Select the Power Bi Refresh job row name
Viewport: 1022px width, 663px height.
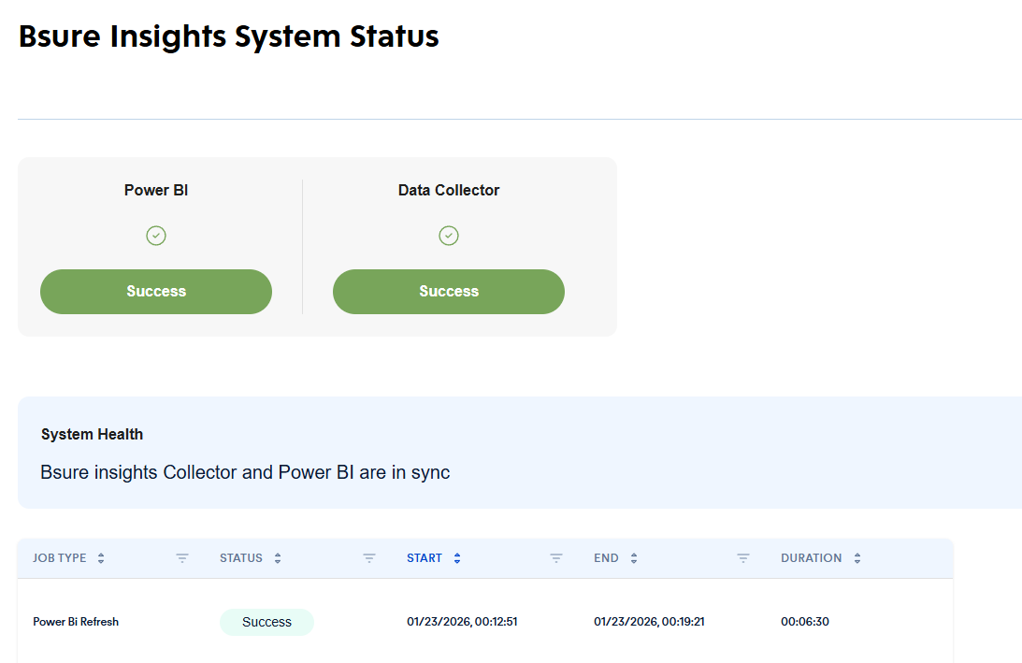[x=76, y=622]
